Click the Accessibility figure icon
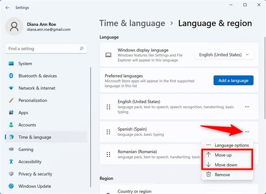Image resolution: width=266 pixels, height=194 pixels. pos(11,162)
